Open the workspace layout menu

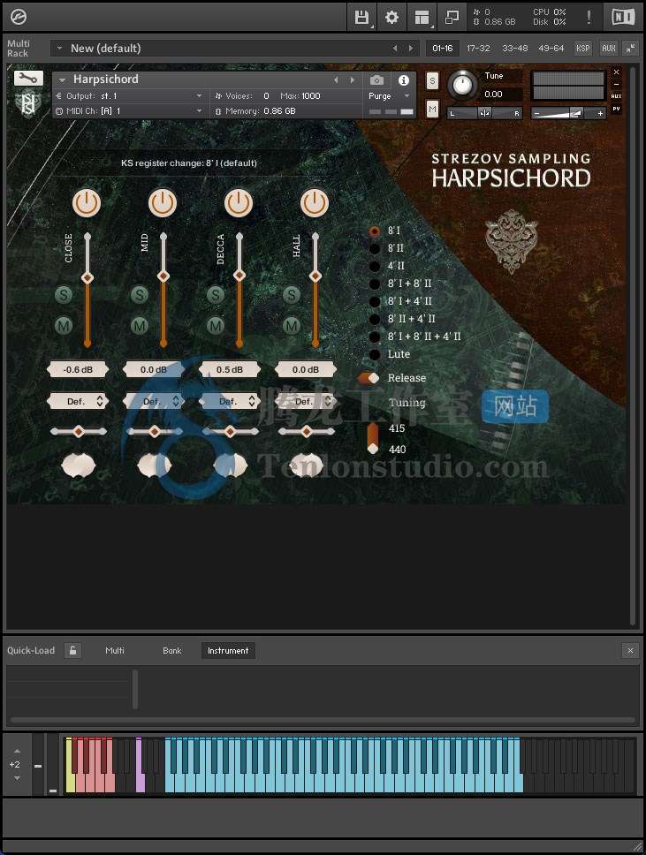(x=422, y=18)
